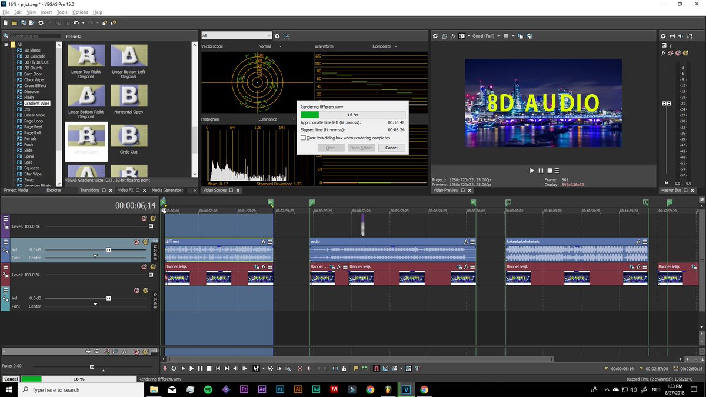706x397 pixels.
Task: Click the Record microphone icon in transport bar
Action: 165,368
